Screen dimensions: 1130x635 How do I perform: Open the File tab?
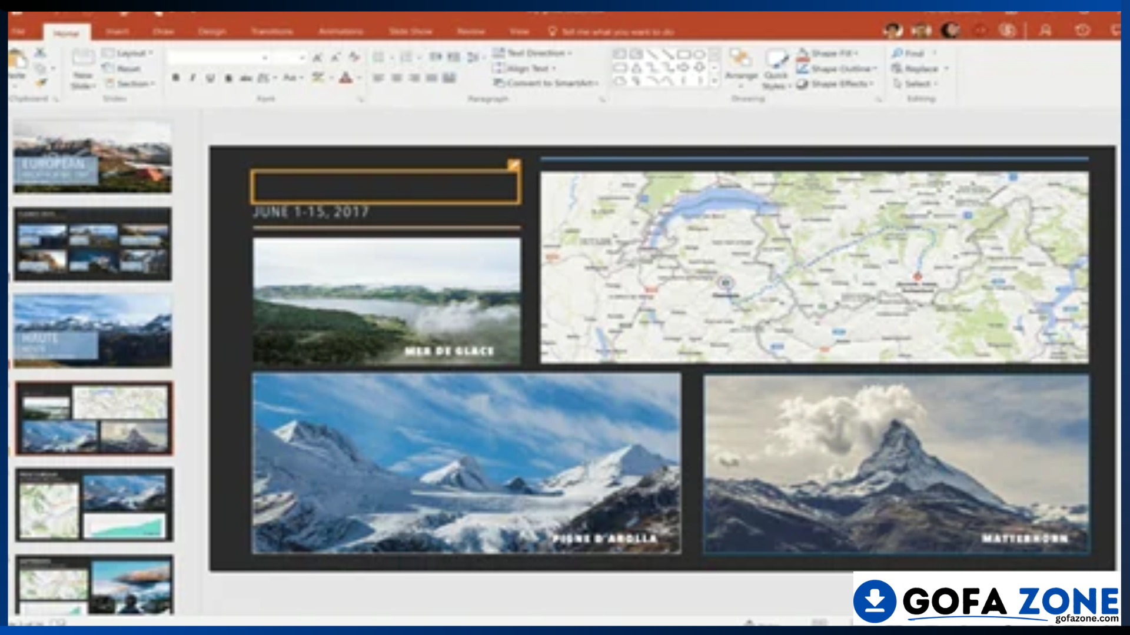pos(18,31)
